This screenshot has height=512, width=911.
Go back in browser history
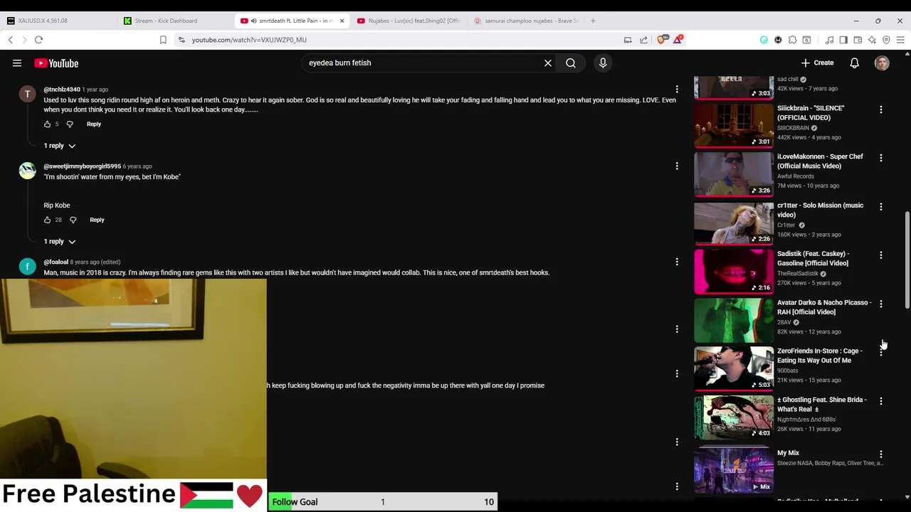(x=11, y=40)
